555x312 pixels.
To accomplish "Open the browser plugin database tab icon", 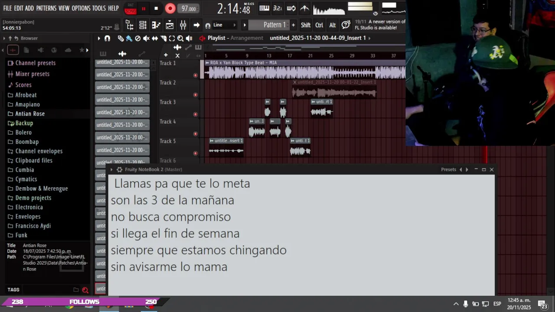I will pos(40,50).
